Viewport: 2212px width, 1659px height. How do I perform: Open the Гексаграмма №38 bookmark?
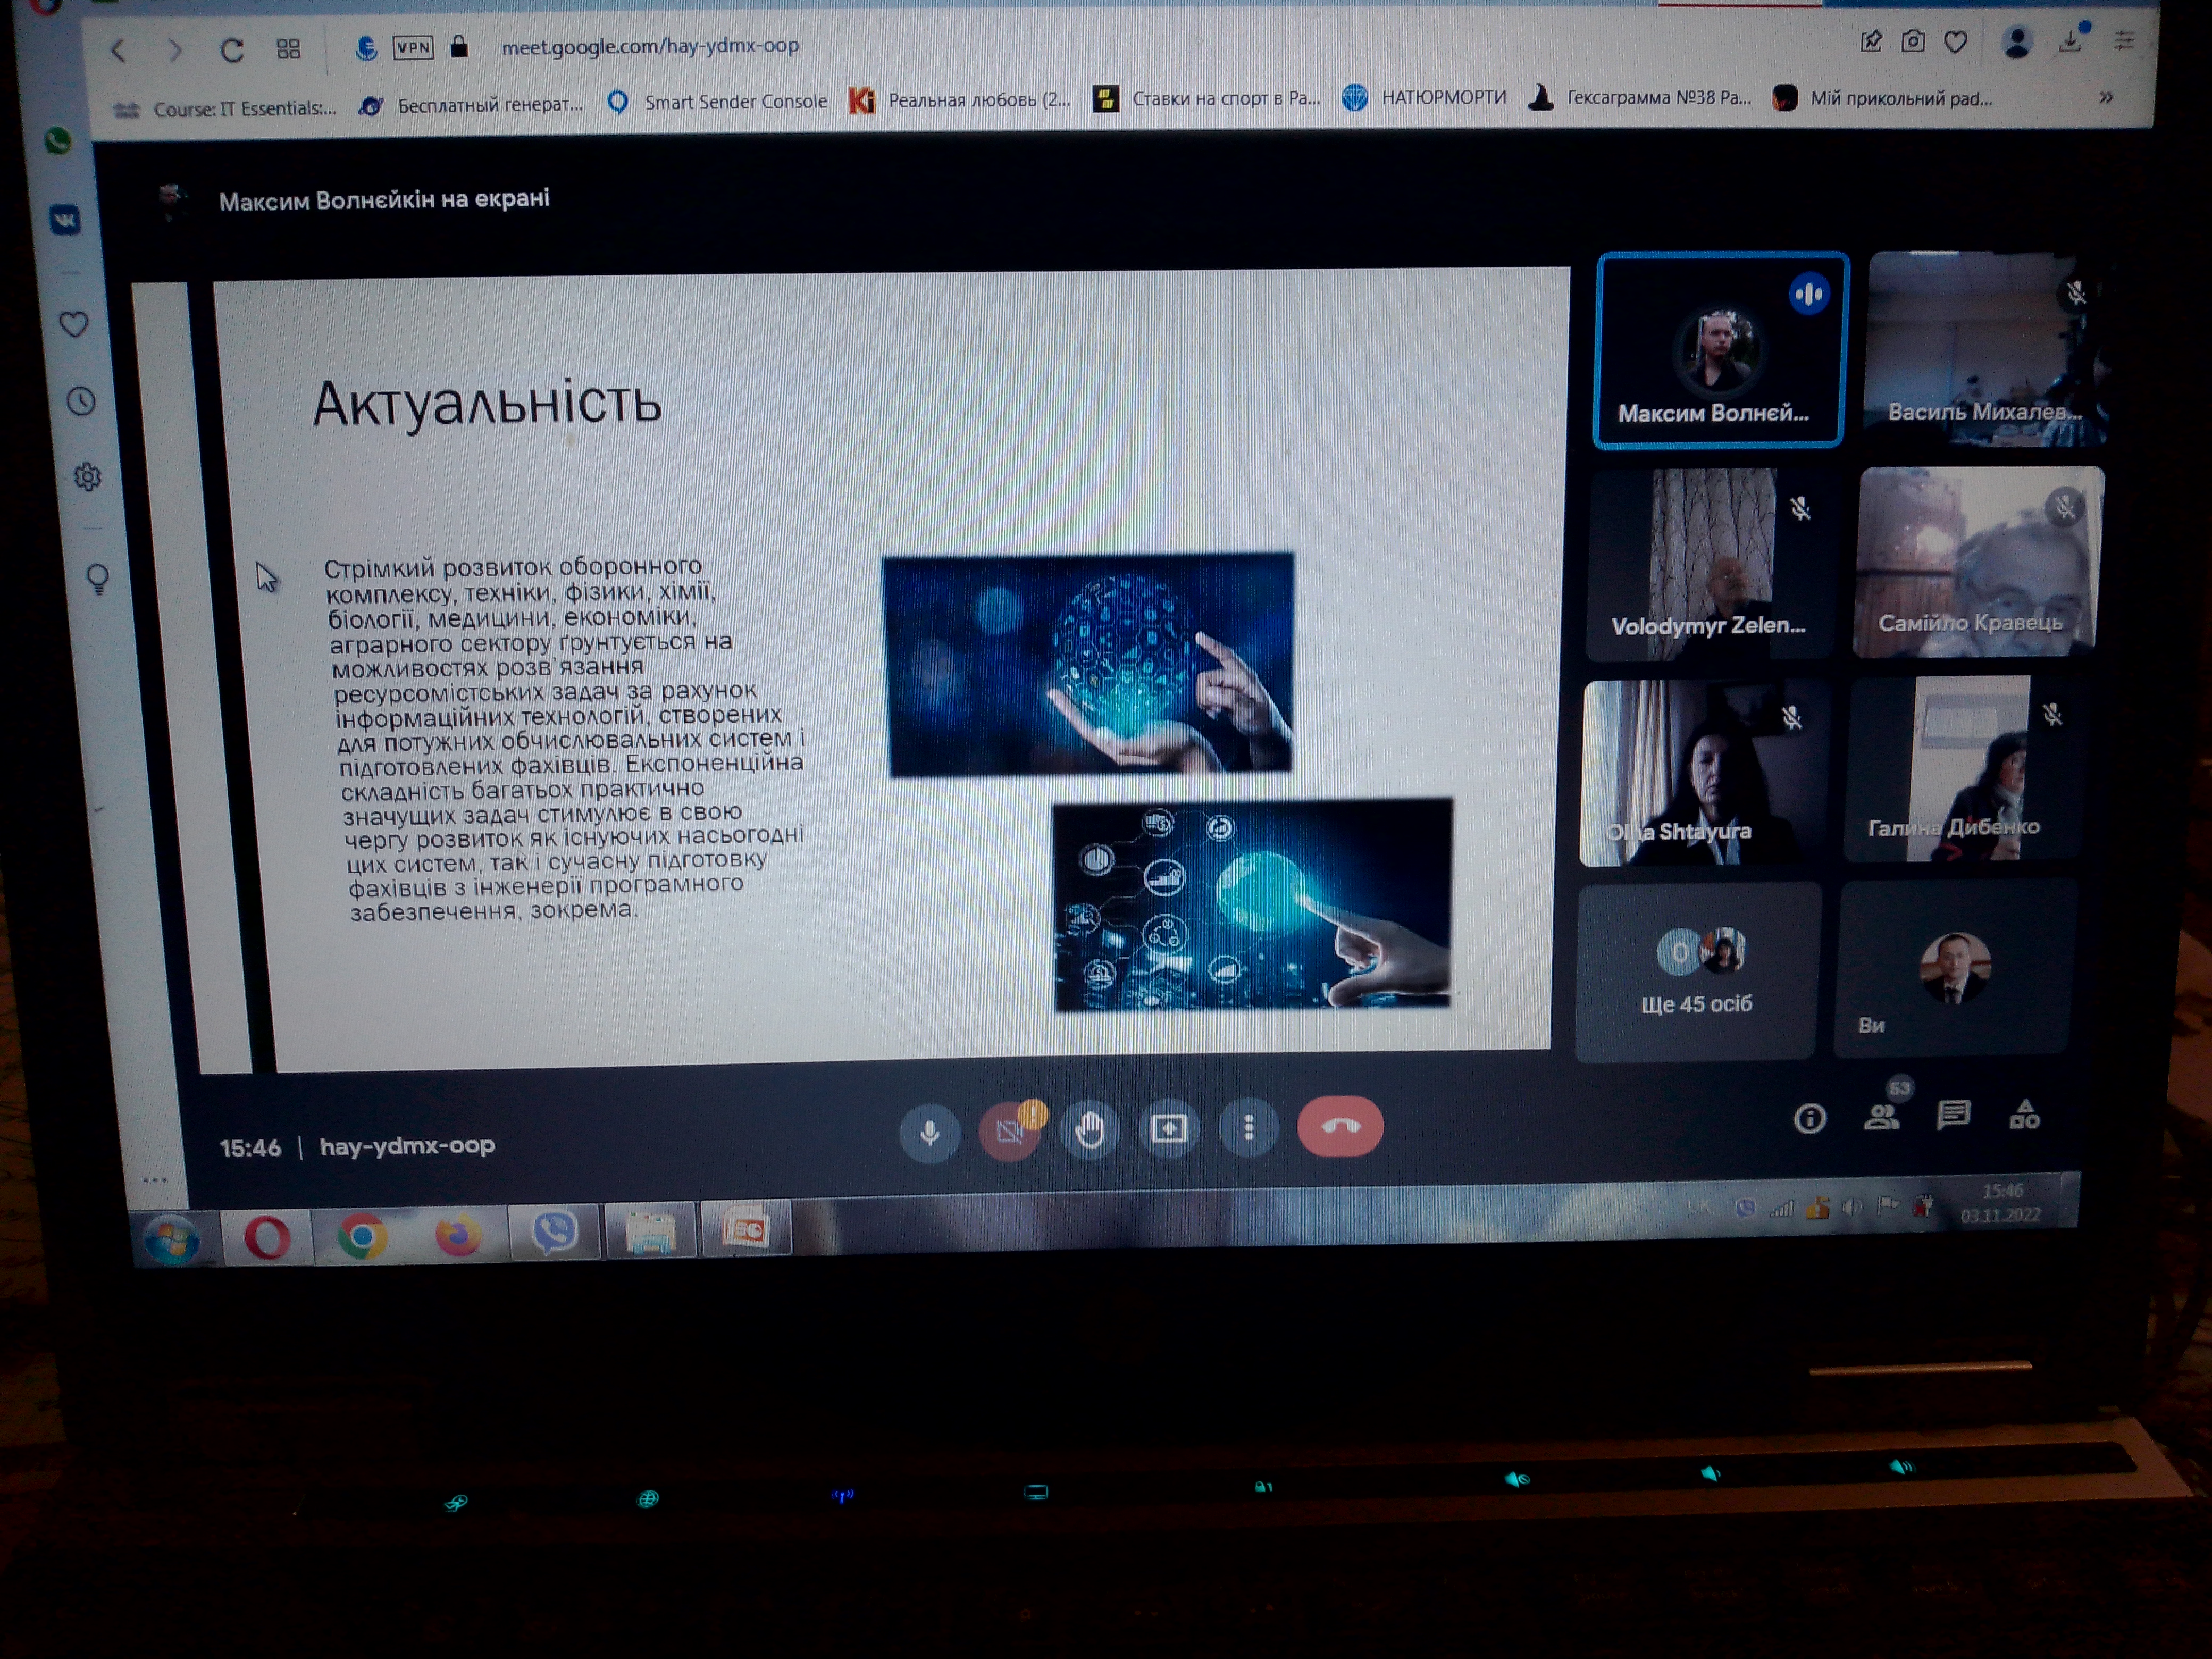pos(1640,97)
